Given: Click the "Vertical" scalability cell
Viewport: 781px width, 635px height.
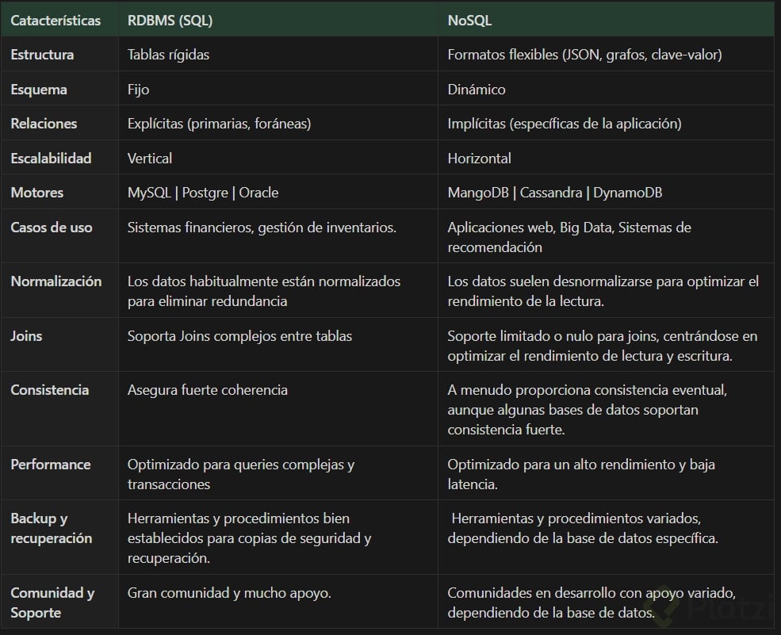Looking at the screenshot, I should (149, 159).
